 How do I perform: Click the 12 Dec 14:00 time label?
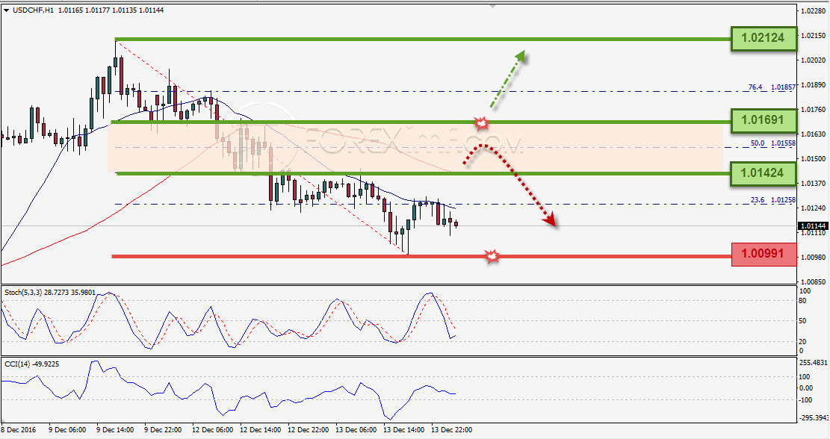tap(261, 430)
